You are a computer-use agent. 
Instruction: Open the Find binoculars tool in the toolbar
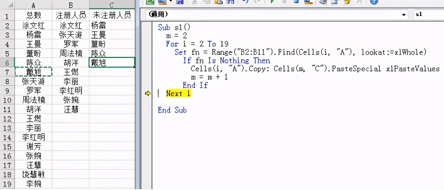pos(230,2)
